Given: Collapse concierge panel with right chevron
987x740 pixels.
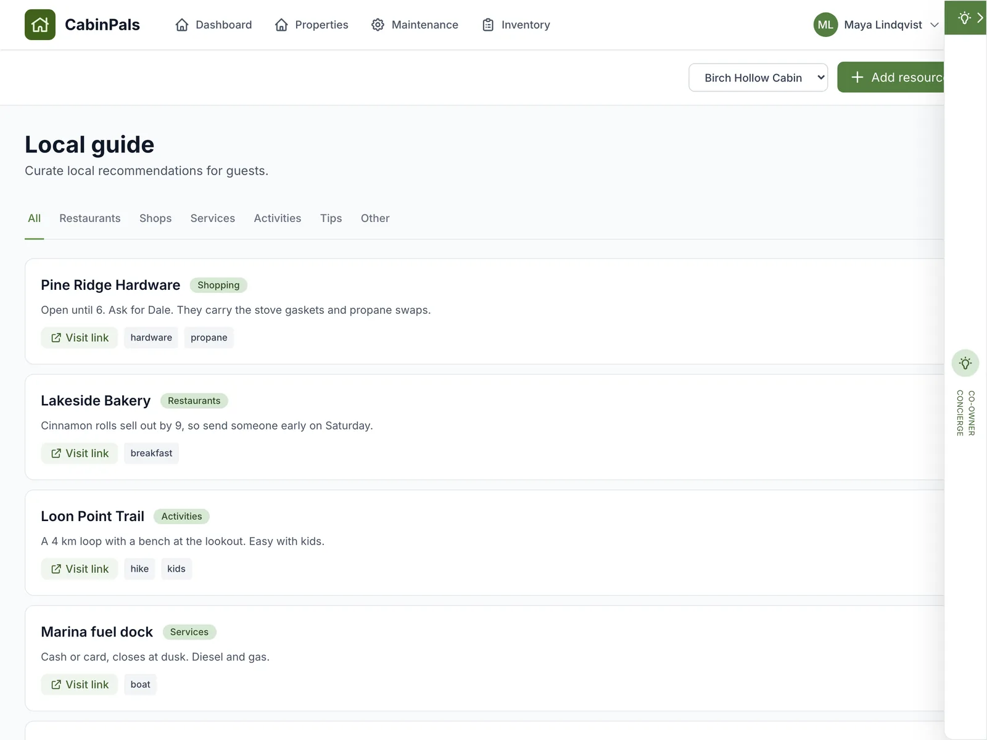Looking at the screenshot, I should pos(980,18).
